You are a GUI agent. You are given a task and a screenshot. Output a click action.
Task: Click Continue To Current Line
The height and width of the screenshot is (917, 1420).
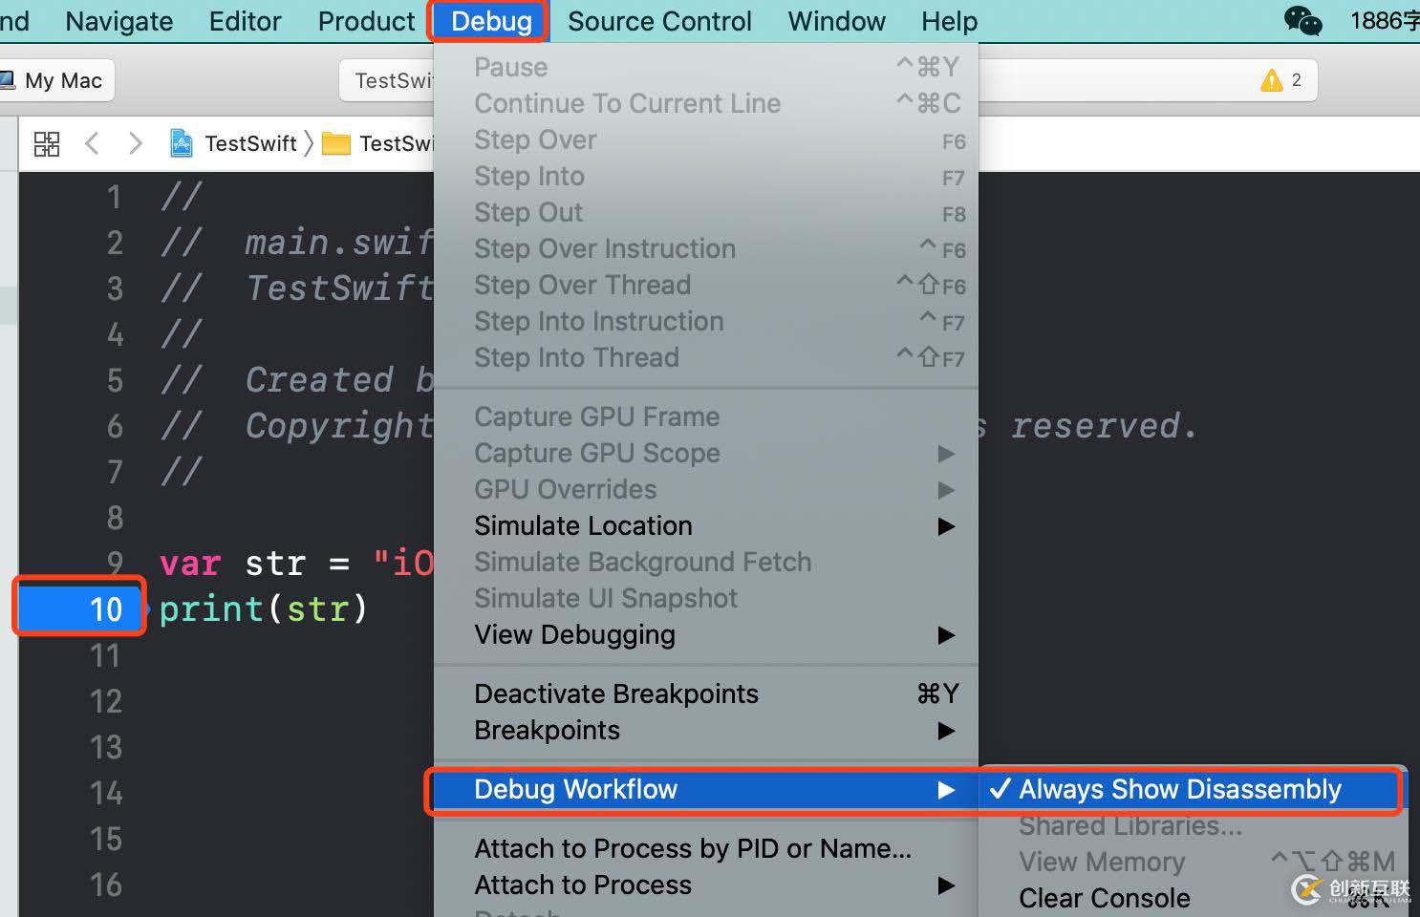(706, 103)
